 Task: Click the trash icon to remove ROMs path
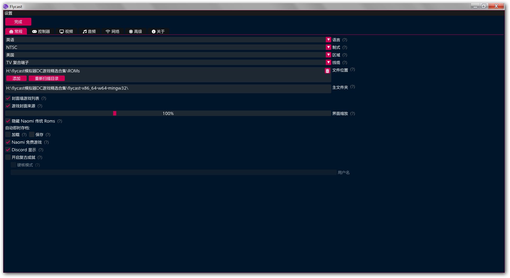coord(327,71)
